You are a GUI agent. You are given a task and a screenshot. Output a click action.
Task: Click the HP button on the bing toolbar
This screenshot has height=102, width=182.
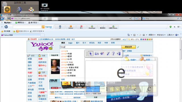tap(60, 27)
